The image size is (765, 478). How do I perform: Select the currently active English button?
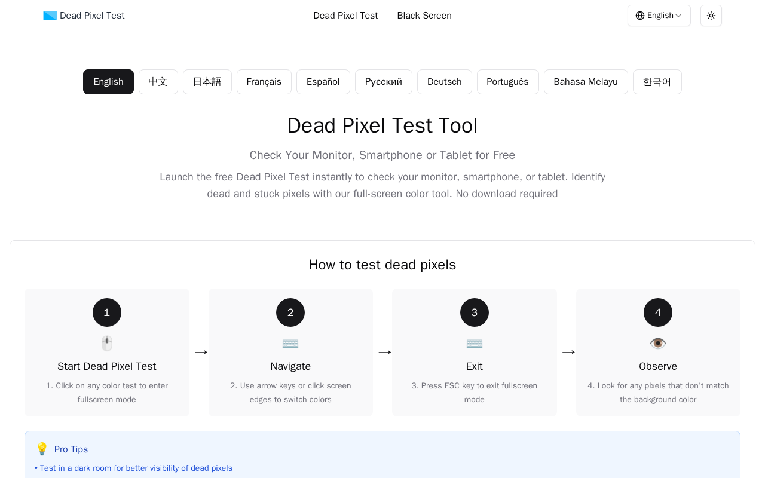pyautogui.click(x=108, y=82)
